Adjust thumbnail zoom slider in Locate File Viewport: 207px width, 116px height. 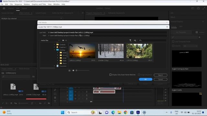(x=76, y=71)
